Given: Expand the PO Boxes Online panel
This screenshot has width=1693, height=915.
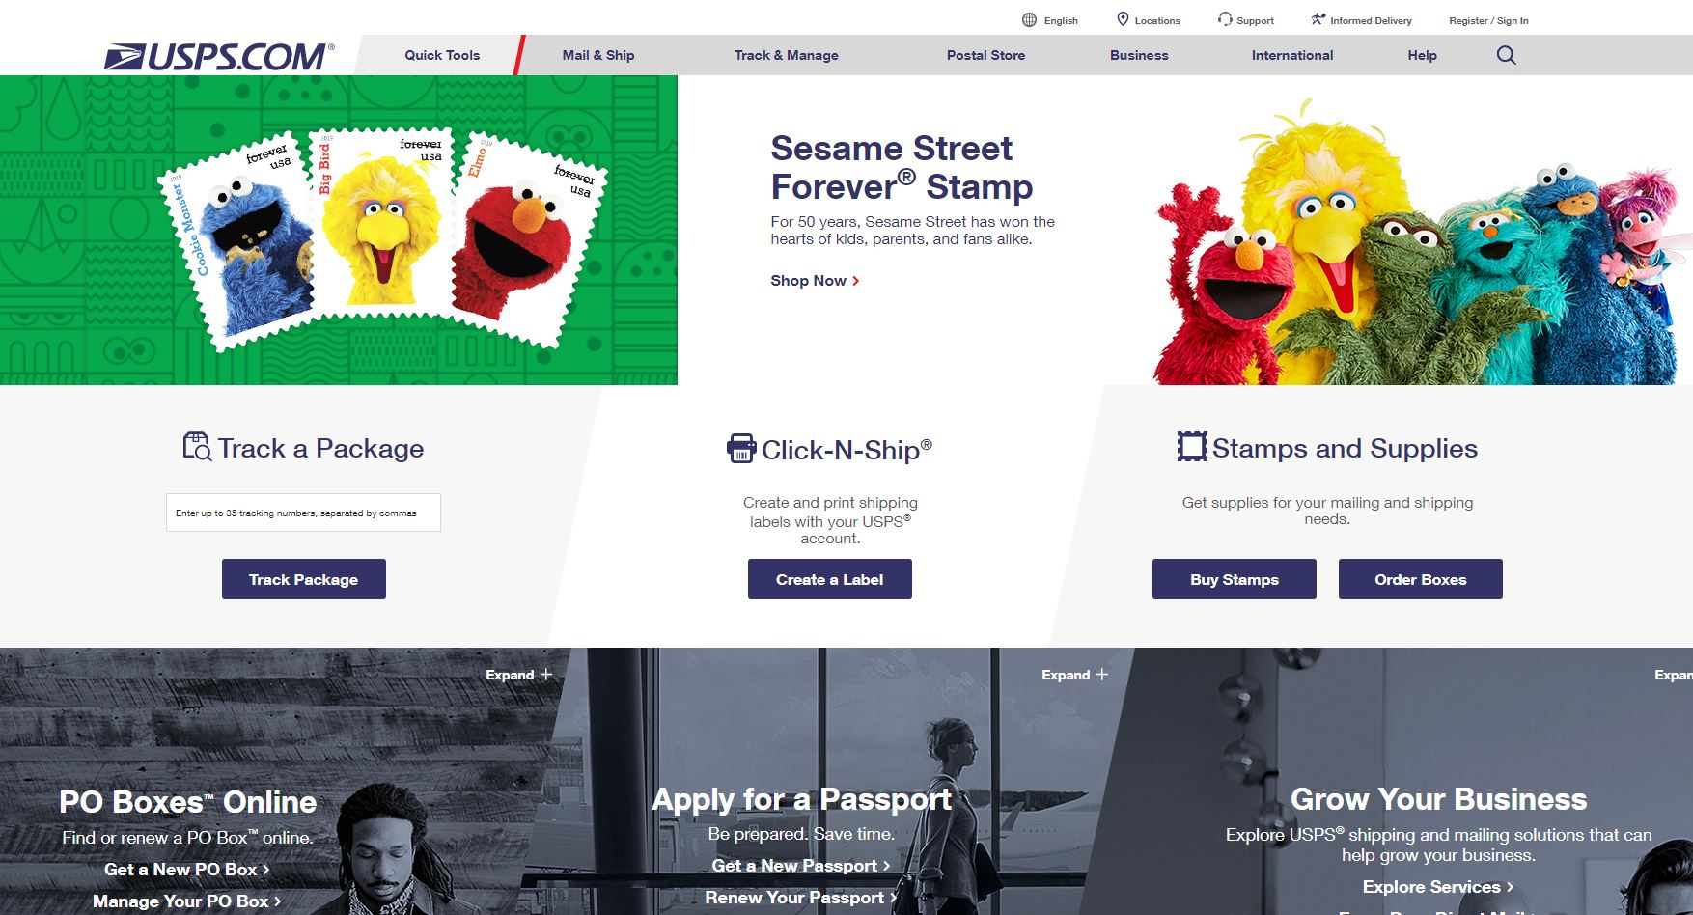Looking at the screenshot, I should point(518,675).
